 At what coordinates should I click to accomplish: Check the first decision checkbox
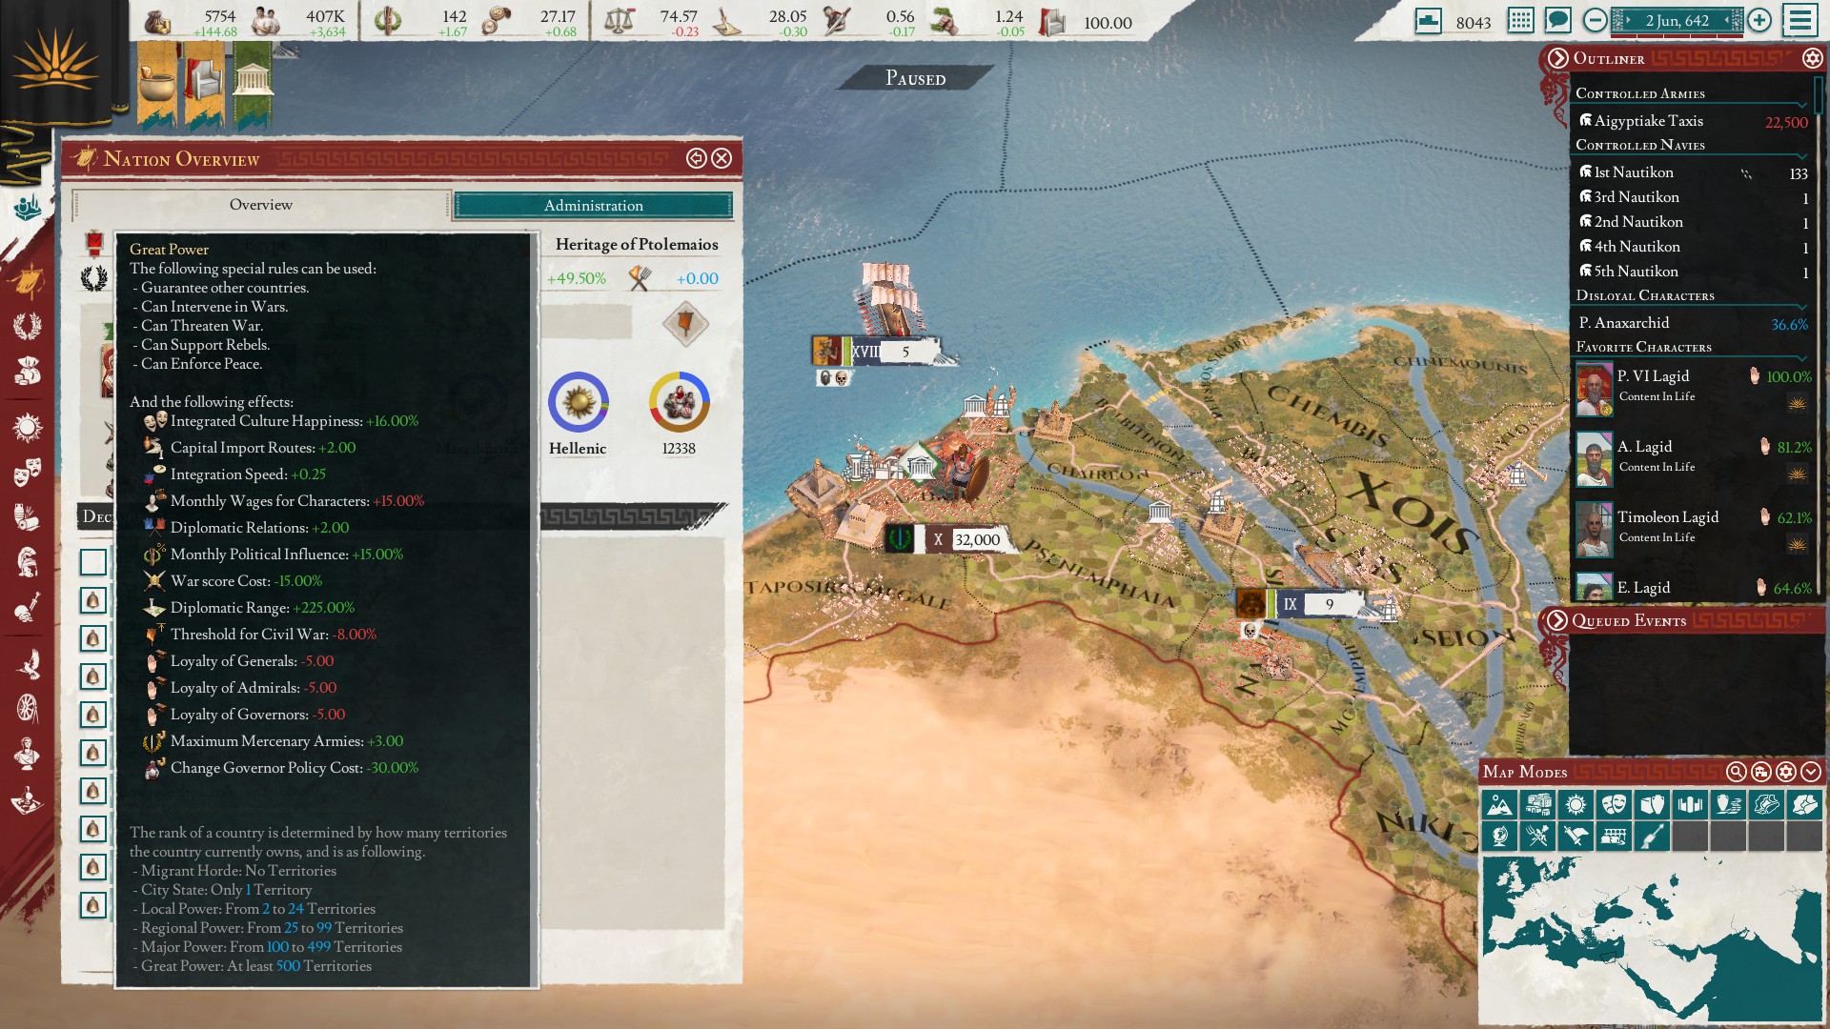pos(93,562)
